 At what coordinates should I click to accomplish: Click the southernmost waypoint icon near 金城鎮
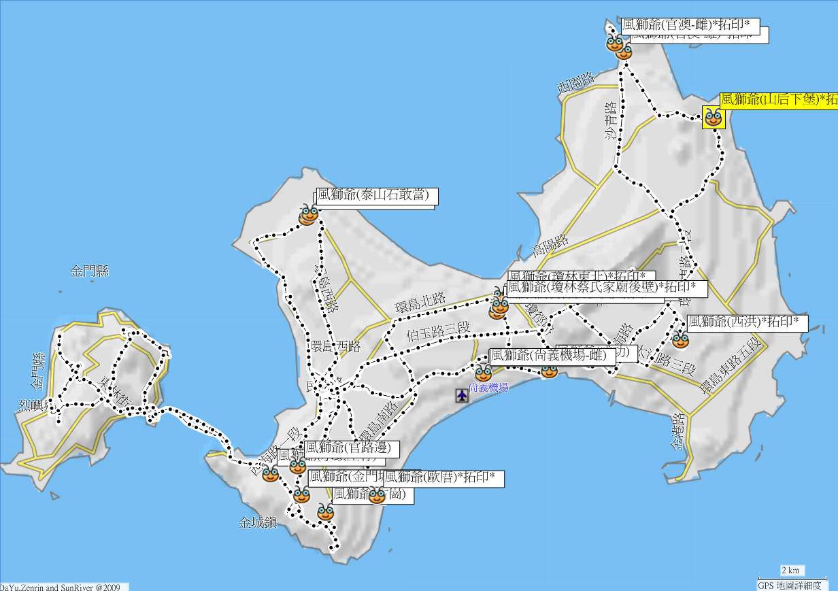pos(325,512)
